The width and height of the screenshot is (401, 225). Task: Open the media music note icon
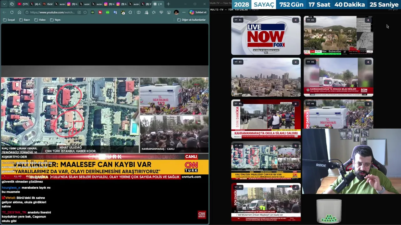(146, 12)
